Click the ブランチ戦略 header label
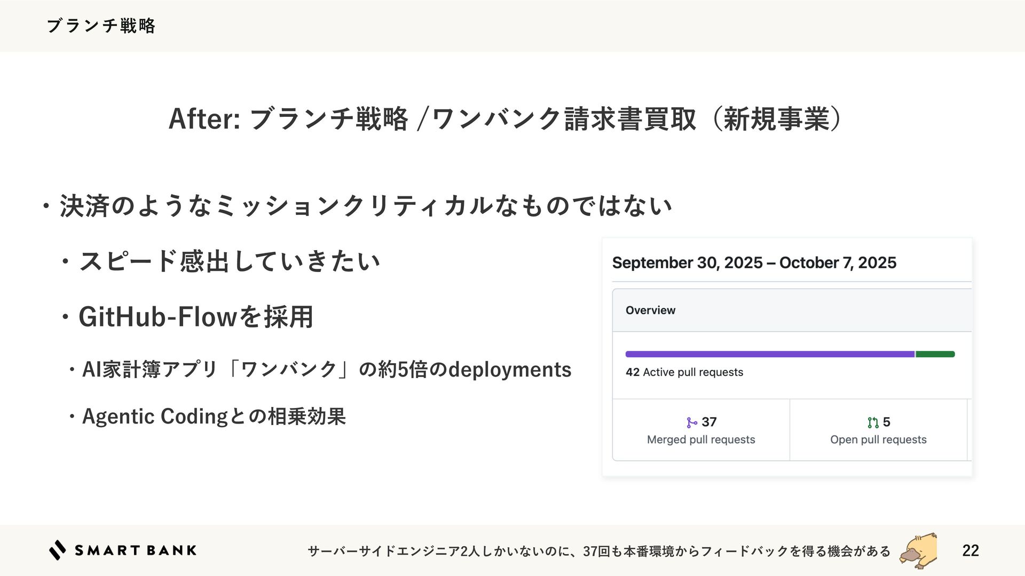This screenshot has width=1025, height=576. [x=101, y=26]
